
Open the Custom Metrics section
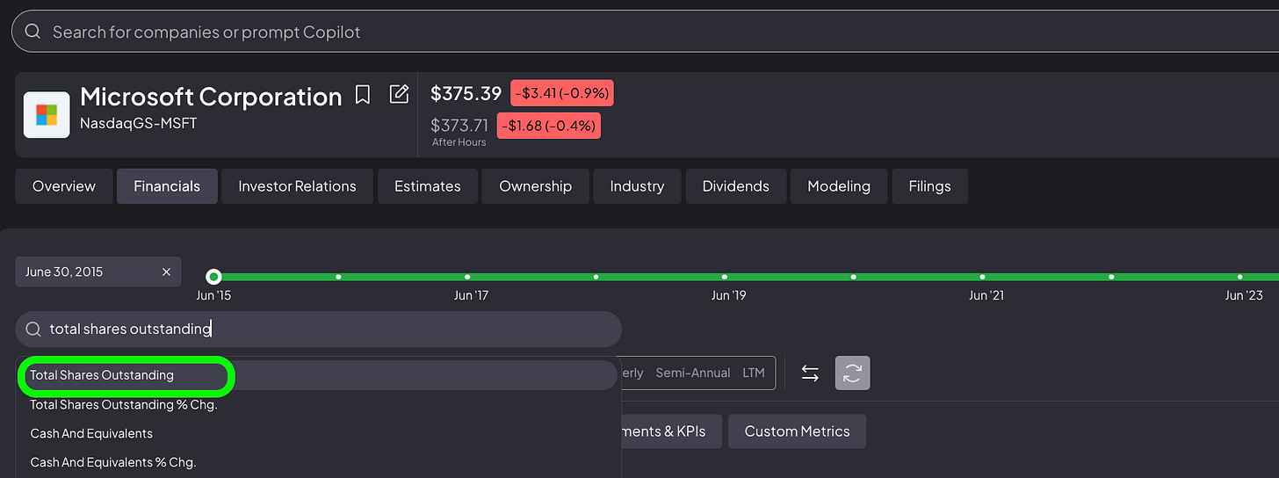pos(797,431)
